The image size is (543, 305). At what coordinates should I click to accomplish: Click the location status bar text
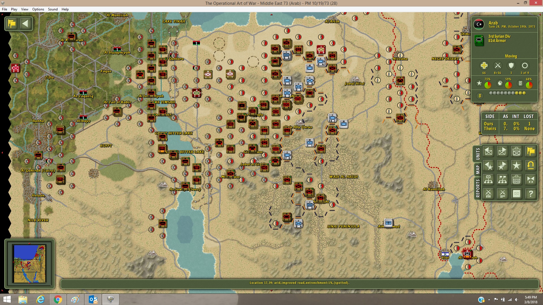[299, 283]
